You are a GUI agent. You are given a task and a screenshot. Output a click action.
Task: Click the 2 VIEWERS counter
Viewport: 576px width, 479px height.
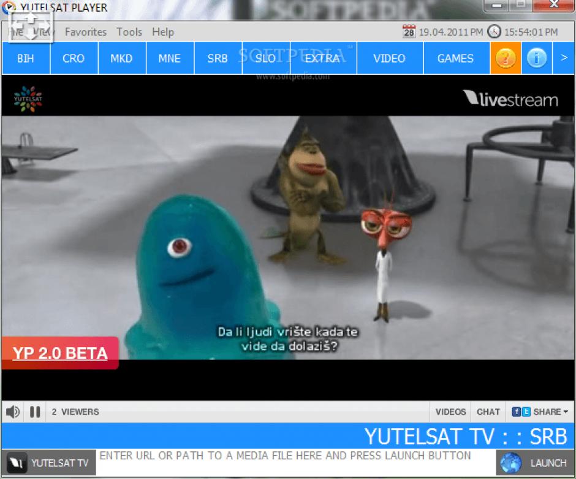pyautogui.click(x=75, y=412)
